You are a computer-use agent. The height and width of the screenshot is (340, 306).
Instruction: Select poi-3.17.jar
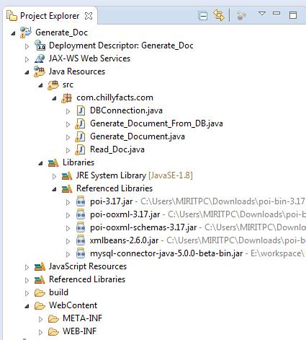click(112, 201)
